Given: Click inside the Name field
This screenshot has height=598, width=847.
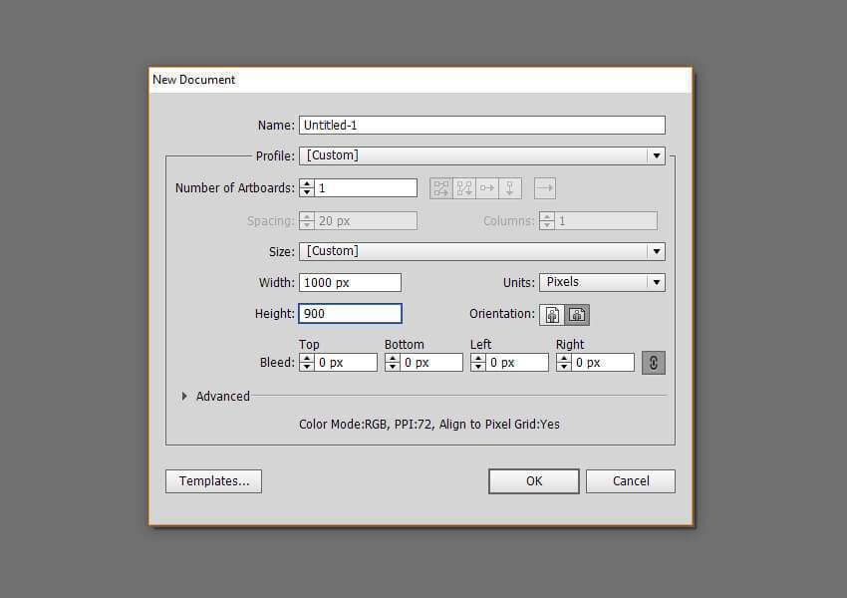Looking at the screenshot, I should (x=448, y=125).
